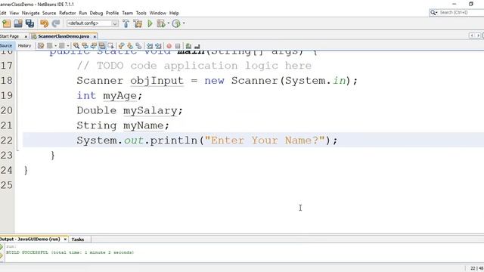
Task: Switch to the Tasks tab
Action: [x=78, y=240]
